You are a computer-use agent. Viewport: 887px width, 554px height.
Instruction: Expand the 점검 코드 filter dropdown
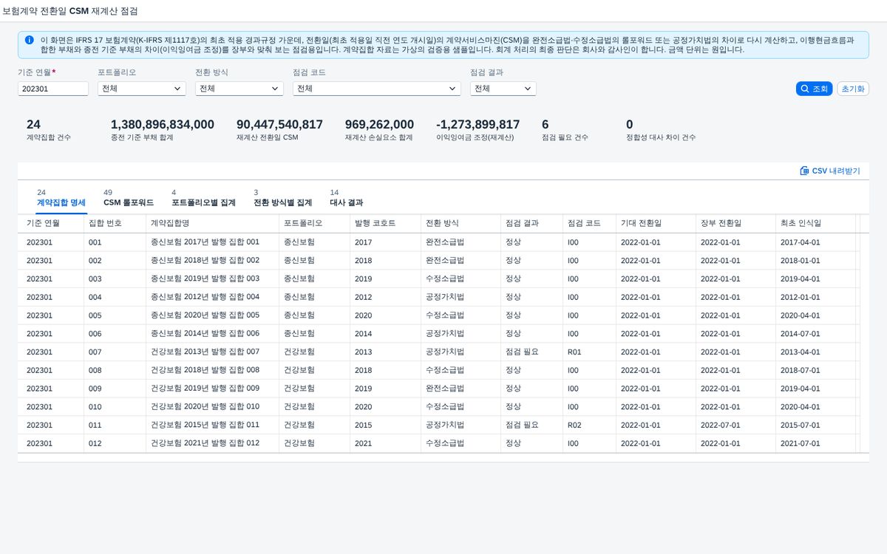point(377,89)
